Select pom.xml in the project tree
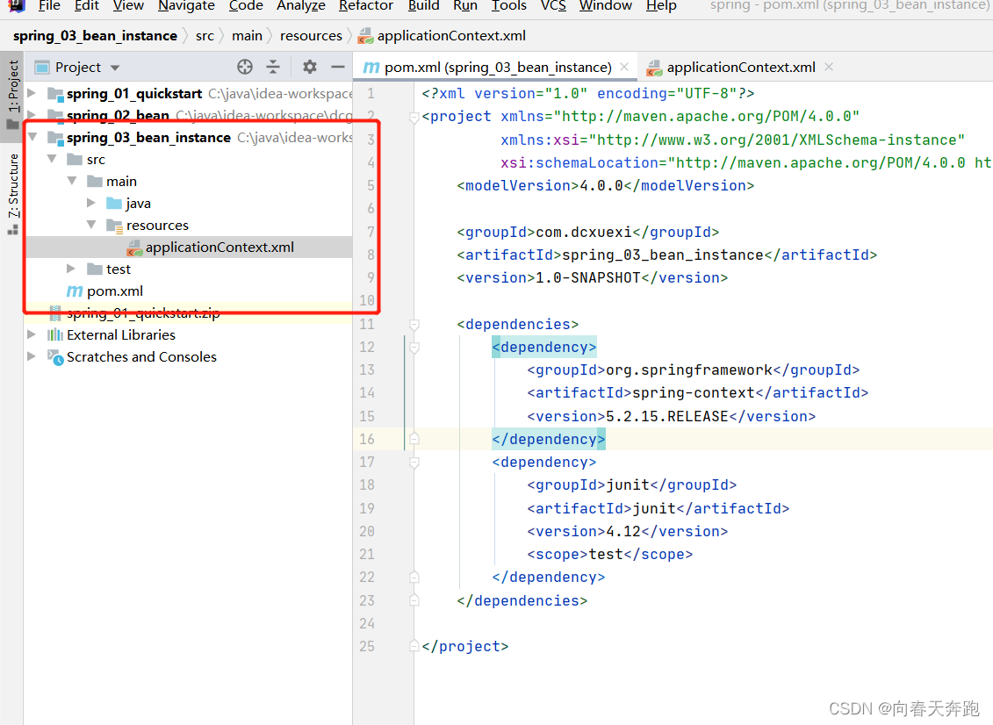Viewport: 993px width, 725px height. 115,291
